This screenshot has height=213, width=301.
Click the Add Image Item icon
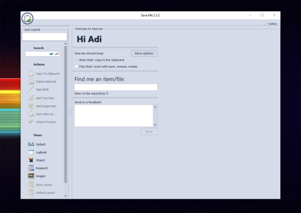click(31, 106)
